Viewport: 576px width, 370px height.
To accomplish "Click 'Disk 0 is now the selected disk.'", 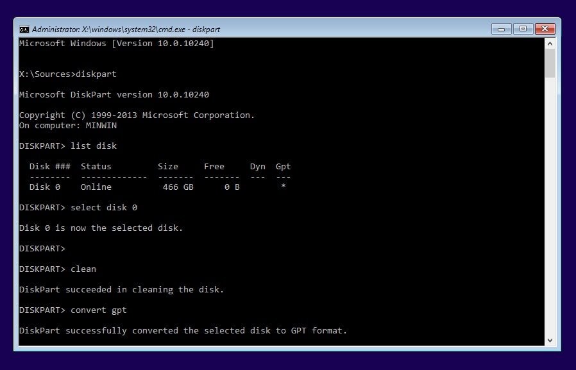I will coord(101,228).
